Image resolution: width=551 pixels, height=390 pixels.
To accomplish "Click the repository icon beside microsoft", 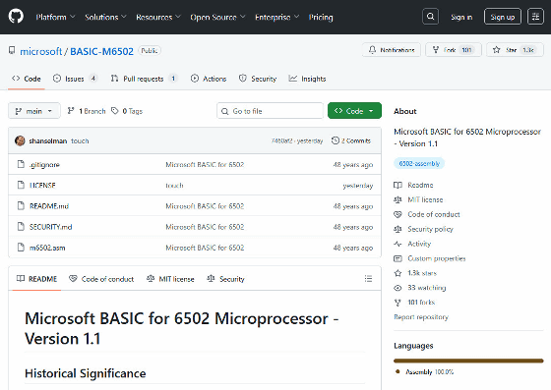I will coord(12,50).
